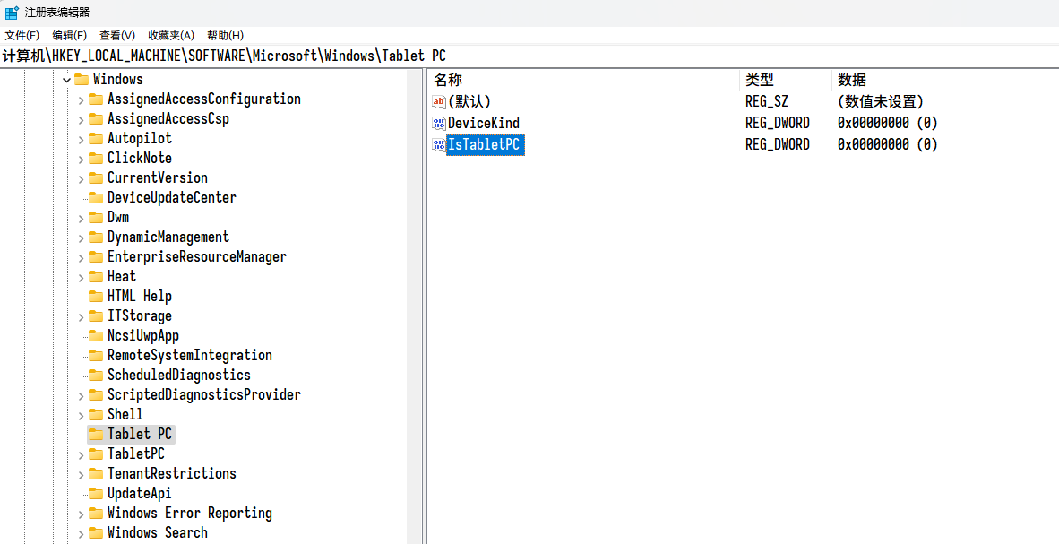Expand the CurrentVersion key
1059x544 pixels.
tap(81, 178)
